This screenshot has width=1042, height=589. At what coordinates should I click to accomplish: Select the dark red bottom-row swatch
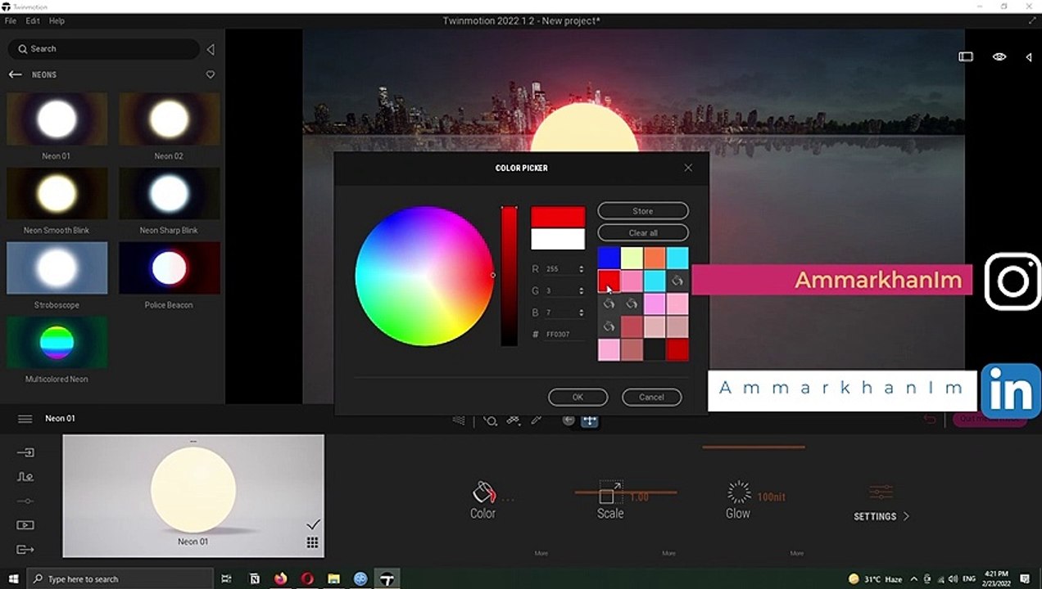click(x=677, y=350)
